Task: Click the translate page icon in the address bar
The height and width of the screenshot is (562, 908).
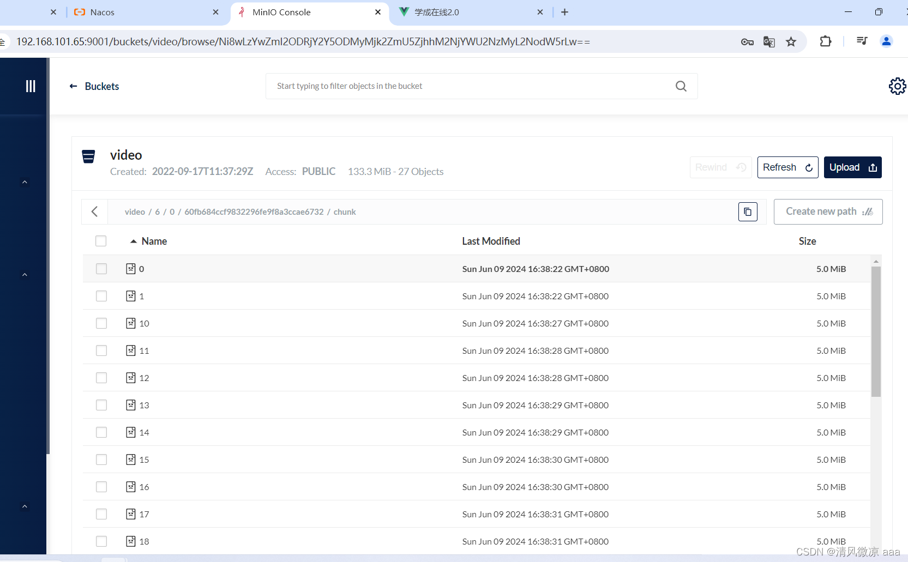Action: (769, 42)
